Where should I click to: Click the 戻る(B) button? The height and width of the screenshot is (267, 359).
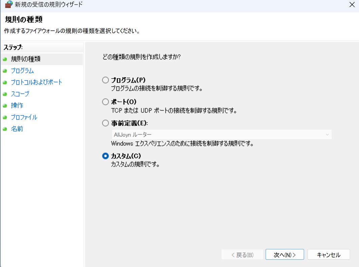point(242,255)
